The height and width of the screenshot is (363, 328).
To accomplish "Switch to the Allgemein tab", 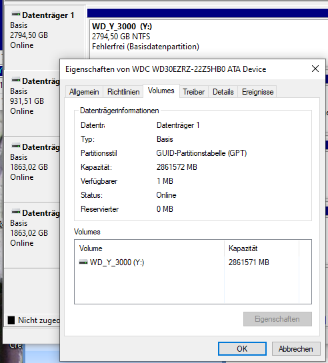I will click(84, 92).
